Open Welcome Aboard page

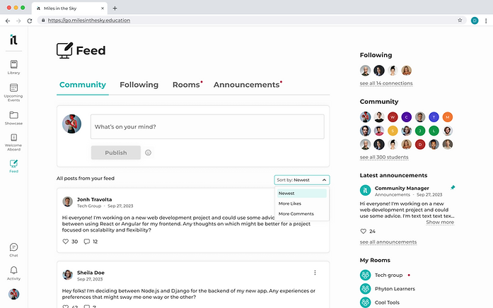[x=13, y=140]
